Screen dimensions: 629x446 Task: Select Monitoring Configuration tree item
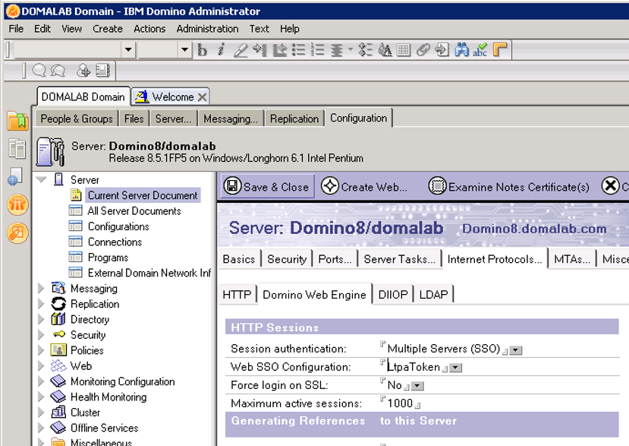click(x=123, y=381)
